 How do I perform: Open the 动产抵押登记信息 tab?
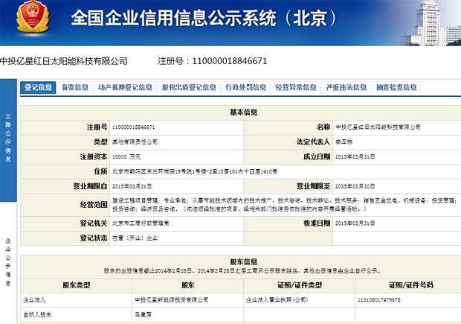(x=125, y=88)
